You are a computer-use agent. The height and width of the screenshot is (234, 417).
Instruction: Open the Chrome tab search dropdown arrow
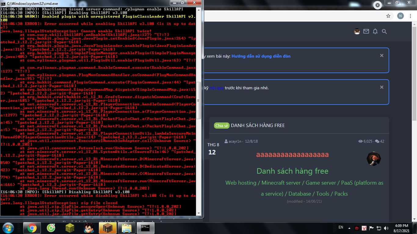click(x=378, y=5)
